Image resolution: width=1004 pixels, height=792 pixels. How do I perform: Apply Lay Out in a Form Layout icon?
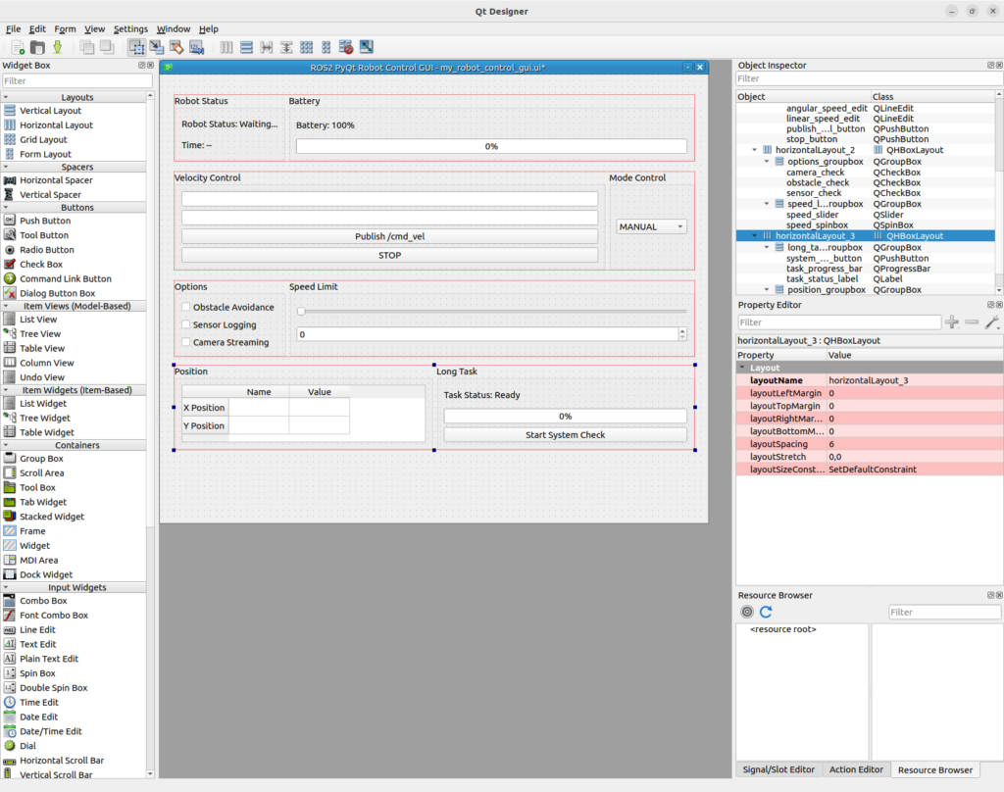click(326, 47)
